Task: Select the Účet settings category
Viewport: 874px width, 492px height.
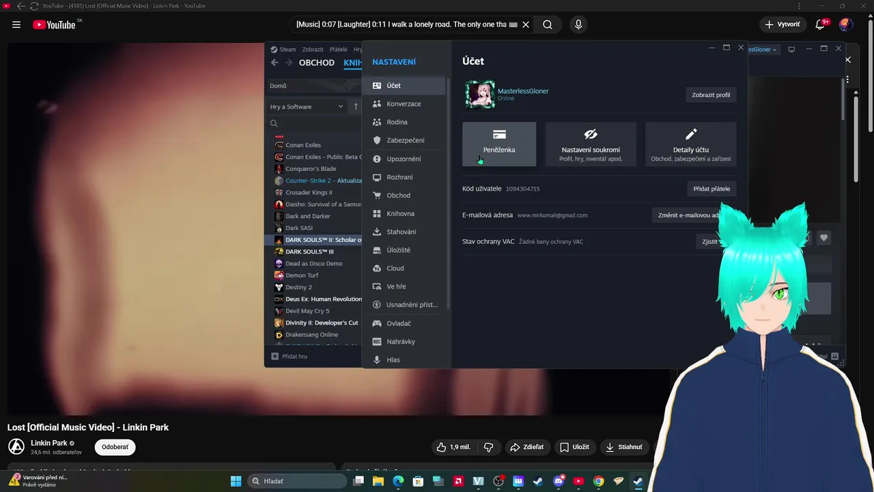Action: coord(405,85)
